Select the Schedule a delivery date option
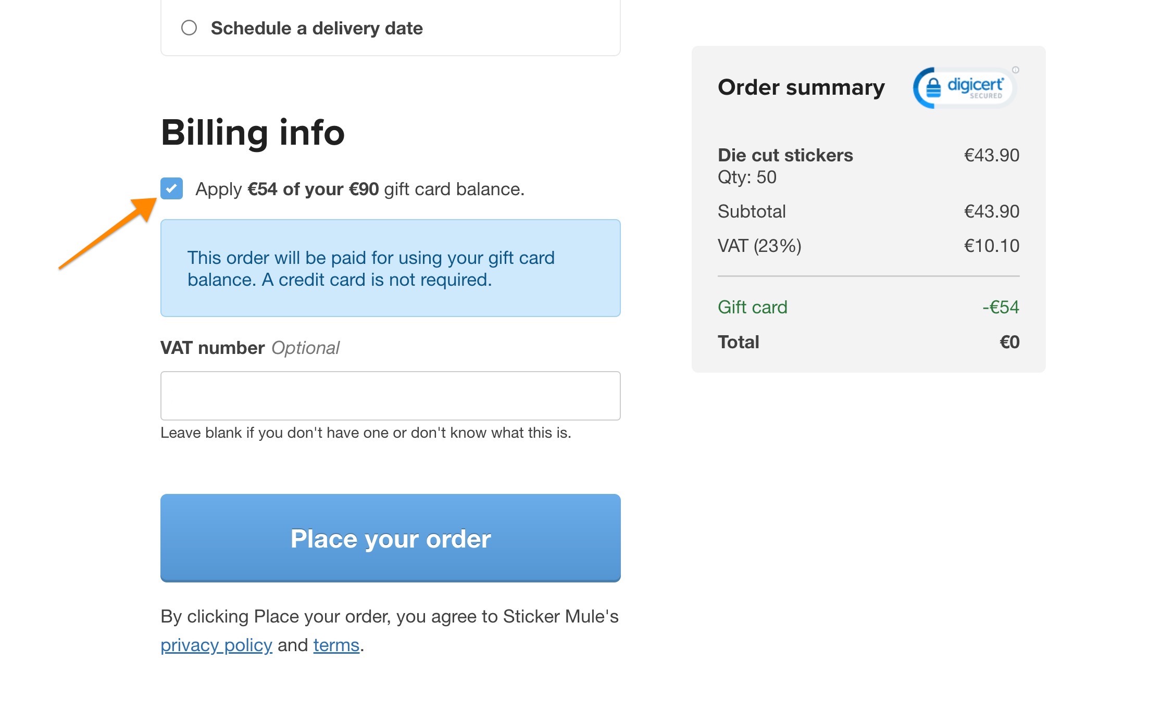The height and width of the screenshot is (711, 1174). point(190,27)
